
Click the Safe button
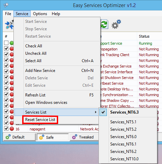coord(52,137)
